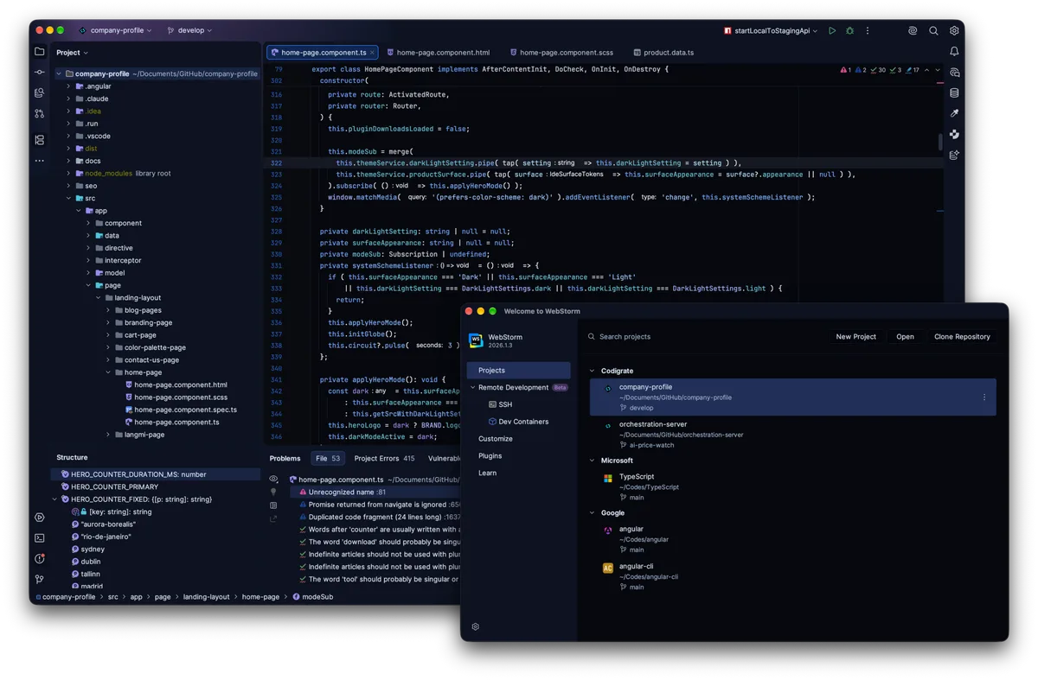Click the editor vertical scrollbar thumb
The image size is (1038, 680).
pos(940,143)
